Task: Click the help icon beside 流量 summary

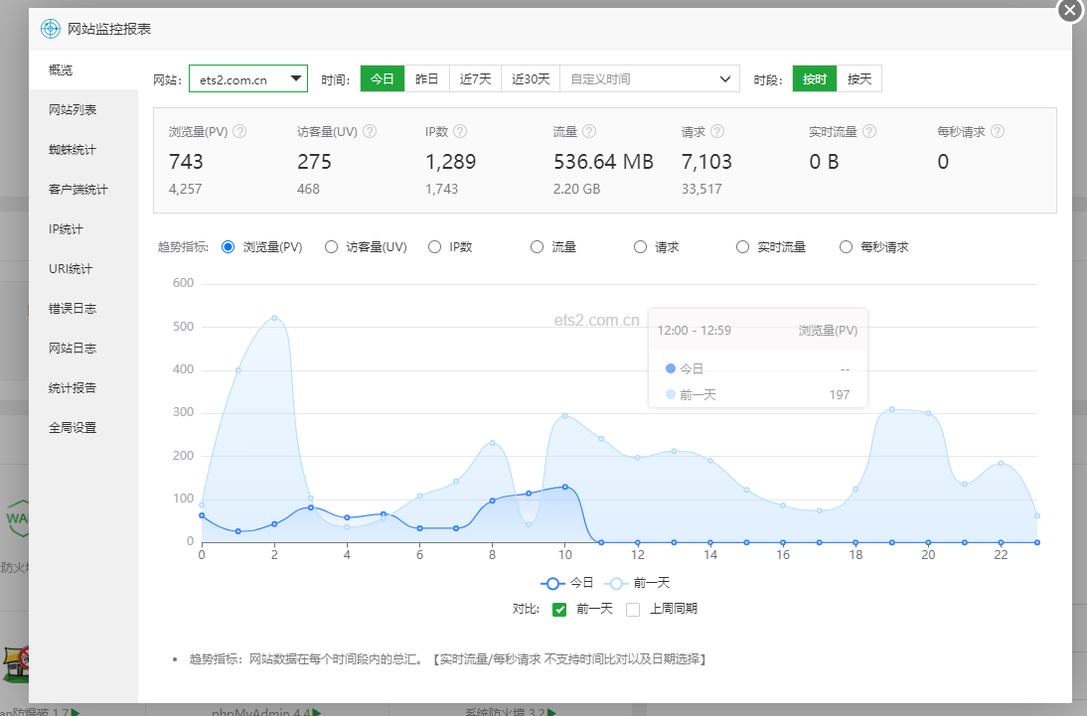Action: 589,131
